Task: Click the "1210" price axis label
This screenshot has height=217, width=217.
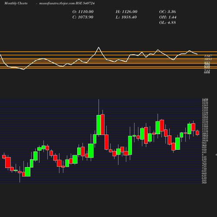Action: 205,122
